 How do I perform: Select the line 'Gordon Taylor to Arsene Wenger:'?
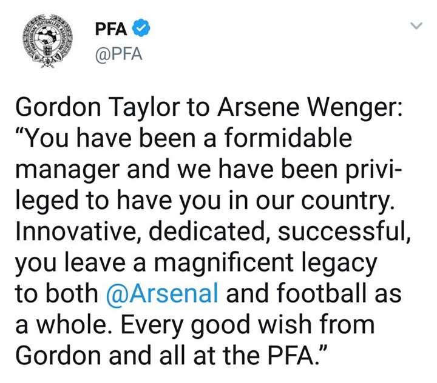[209, 108]
